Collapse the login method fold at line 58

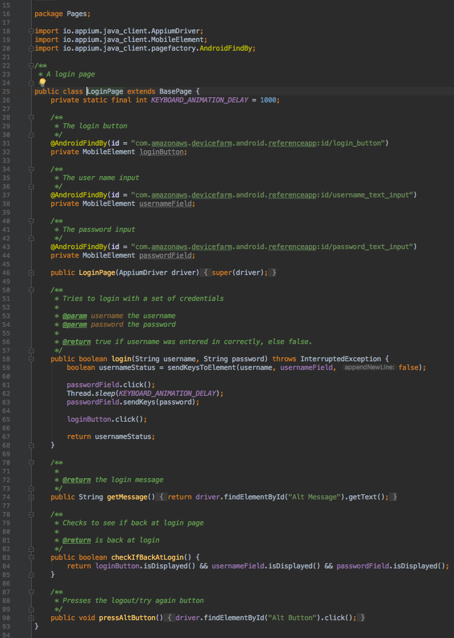pyautogui.click(x=31, y=359)
